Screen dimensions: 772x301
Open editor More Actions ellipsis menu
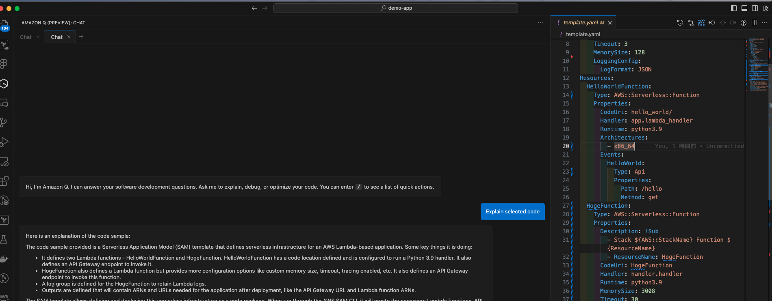pyautogui.click(x=765, y=23)
